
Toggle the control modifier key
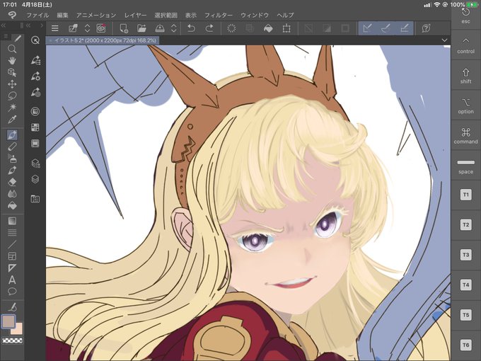click(x=465, y=45)
